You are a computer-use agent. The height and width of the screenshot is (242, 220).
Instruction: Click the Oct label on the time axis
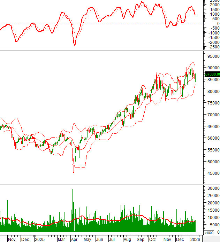pyautogui.click(x=153, y=240)
